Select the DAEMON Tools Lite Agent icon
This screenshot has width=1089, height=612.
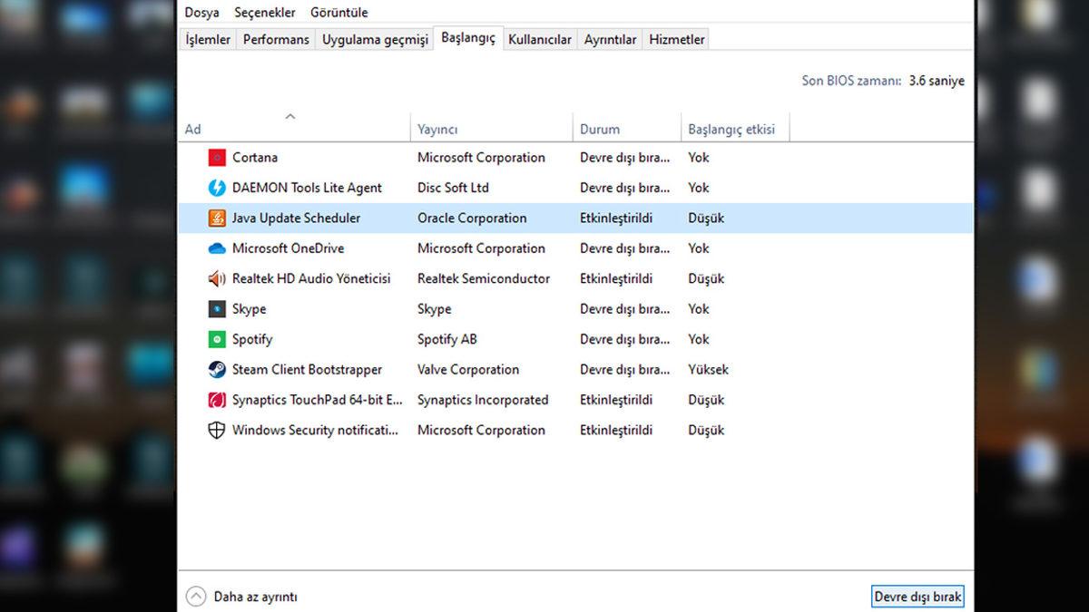(x=216, y=188)
